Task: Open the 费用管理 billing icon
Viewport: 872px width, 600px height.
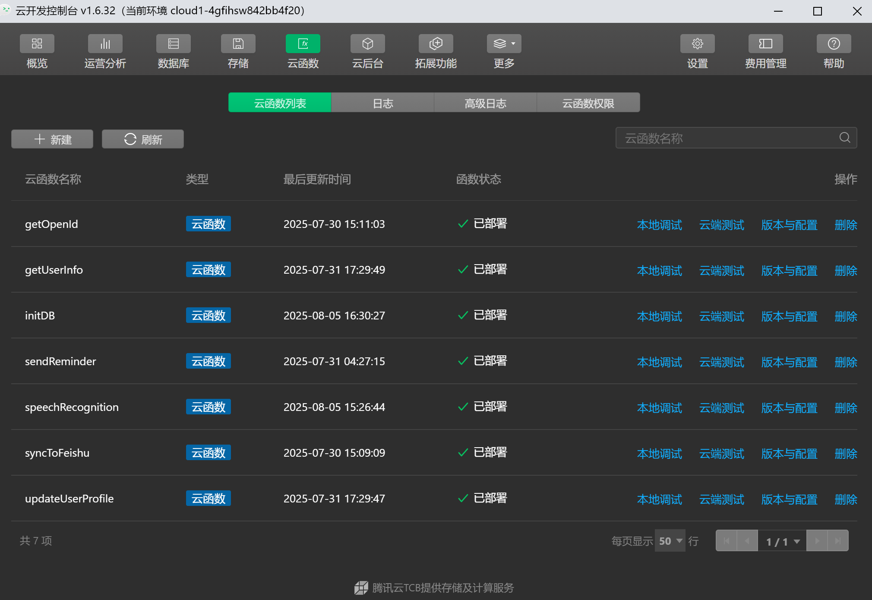Action: click(765, 44)
